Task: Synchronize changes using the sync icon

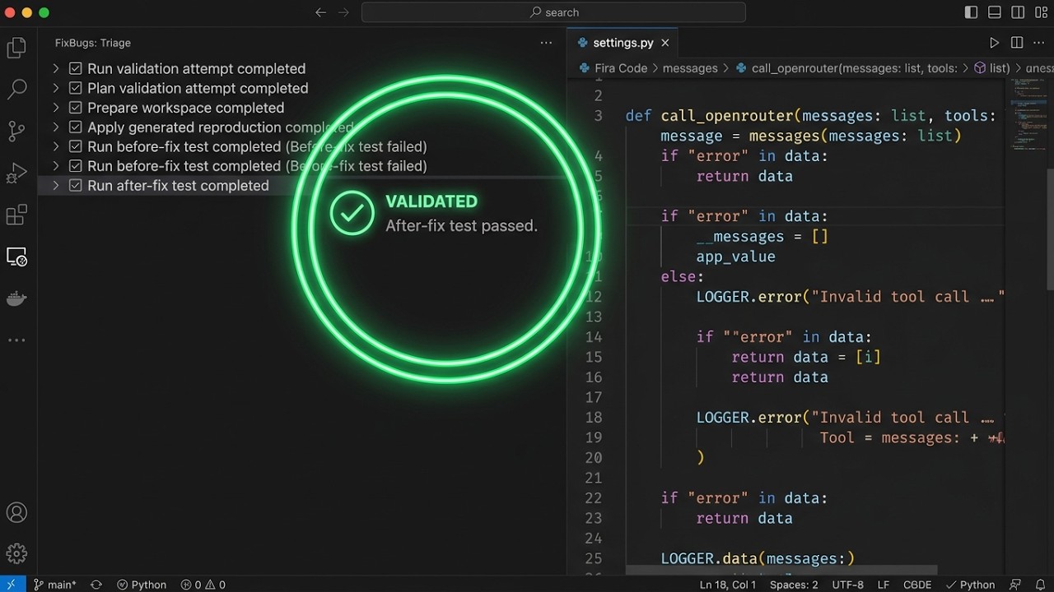Action: pos(96,585)
